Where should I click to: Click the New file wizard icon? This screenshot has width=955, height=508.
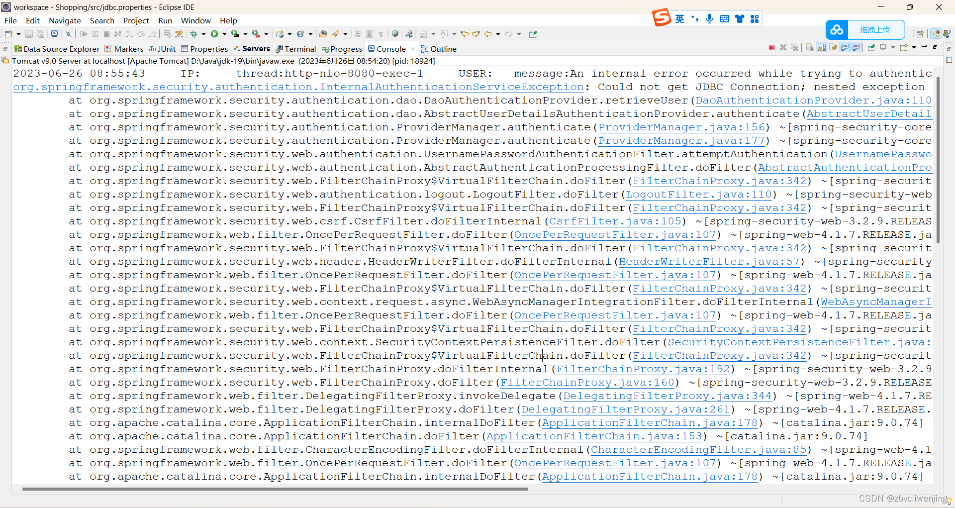coord(8,34)
